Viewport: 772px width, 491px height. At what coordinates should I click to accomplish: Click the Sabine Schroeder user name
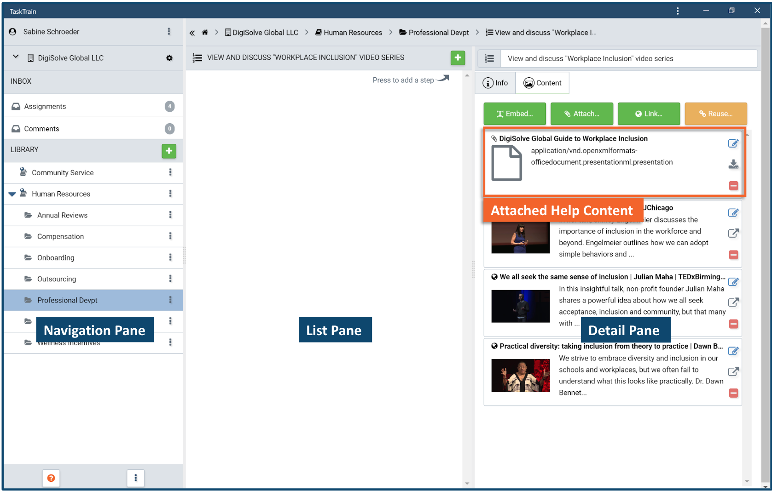click(51, 32)
